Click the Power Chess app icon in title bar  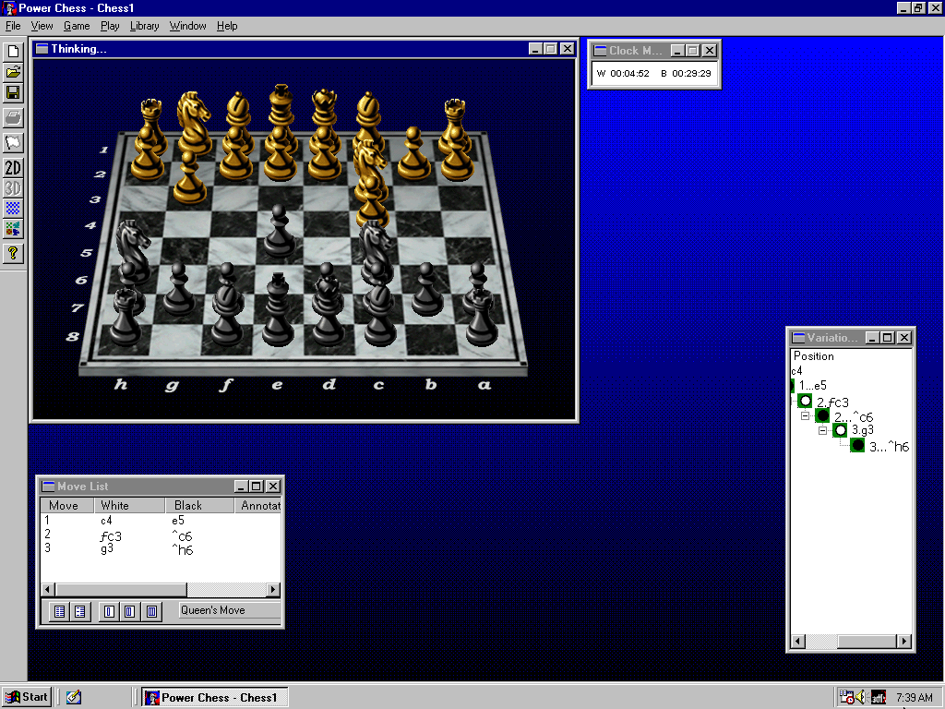coord(9,7)
